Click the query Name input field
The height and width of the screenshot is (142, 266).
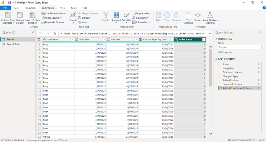240,47
